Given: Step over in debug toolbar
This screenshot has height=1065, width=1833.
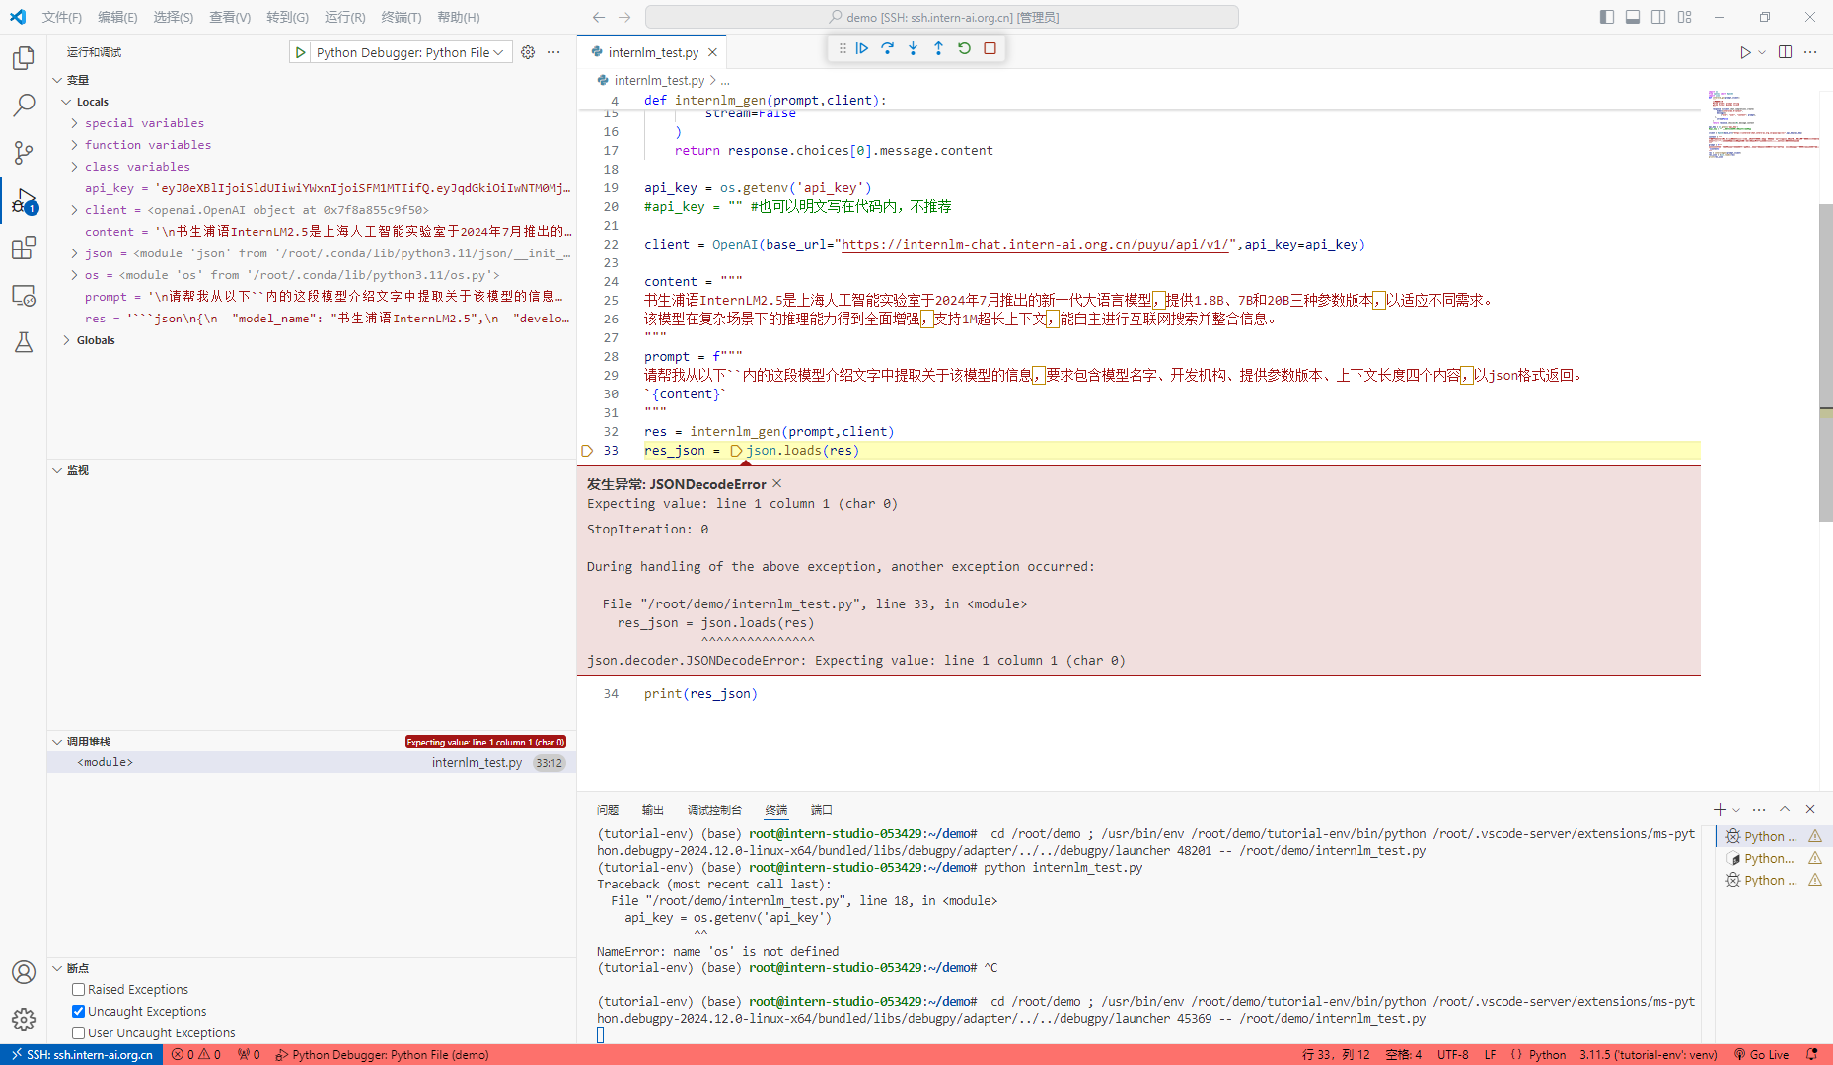Looking at the screenshot, I should (x=888, y=48).
